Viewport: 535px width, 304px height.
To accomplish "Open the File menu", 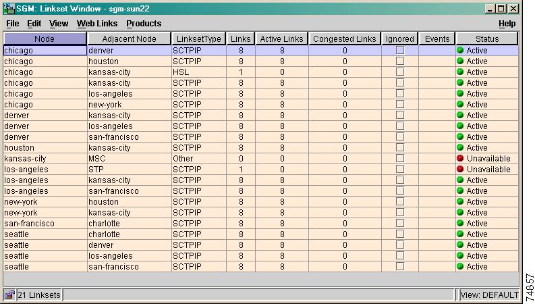I will (13, 24).
